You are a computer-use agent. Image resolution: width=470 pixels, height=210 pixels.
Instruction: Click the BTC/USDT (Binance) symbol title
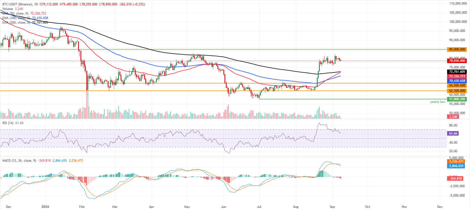[17, 4]
